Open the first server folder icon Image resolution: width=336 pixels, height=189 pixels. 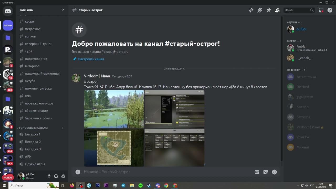point(8,38)
